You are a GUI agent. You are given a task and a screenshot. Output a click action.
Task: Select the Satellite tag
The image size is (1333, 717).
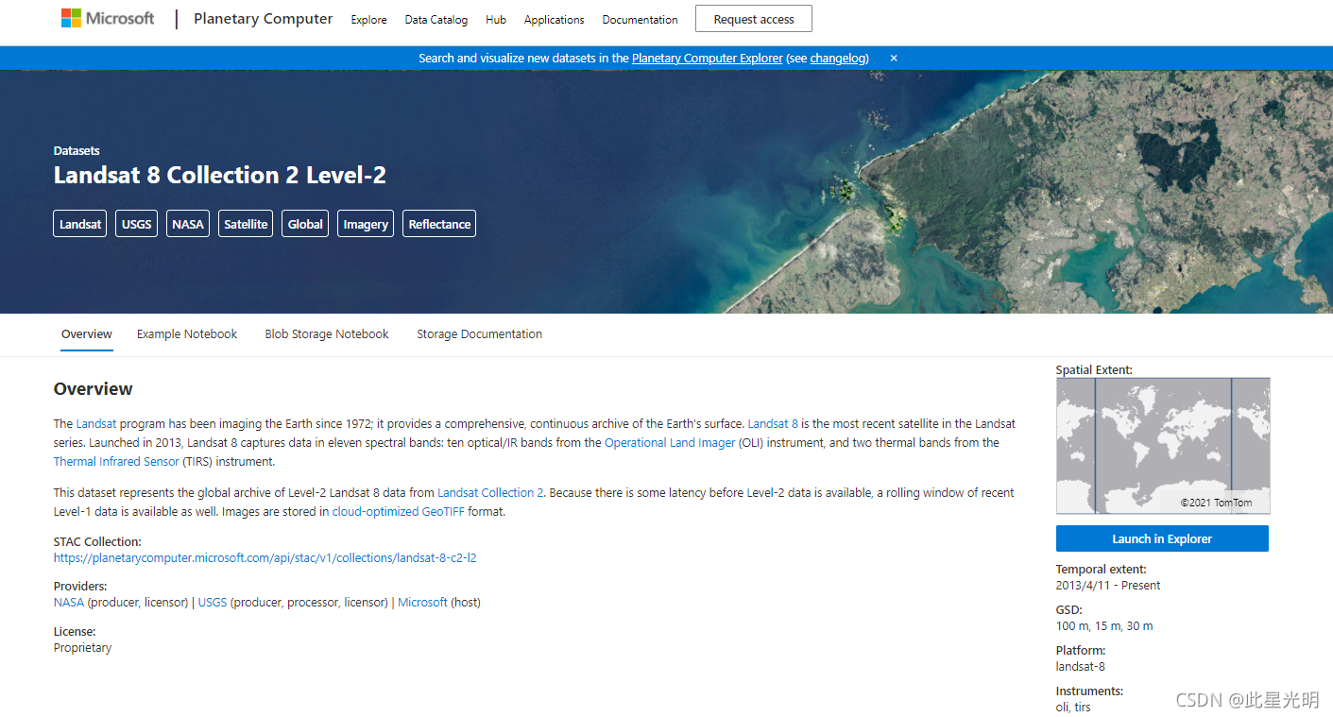(246, 224)
